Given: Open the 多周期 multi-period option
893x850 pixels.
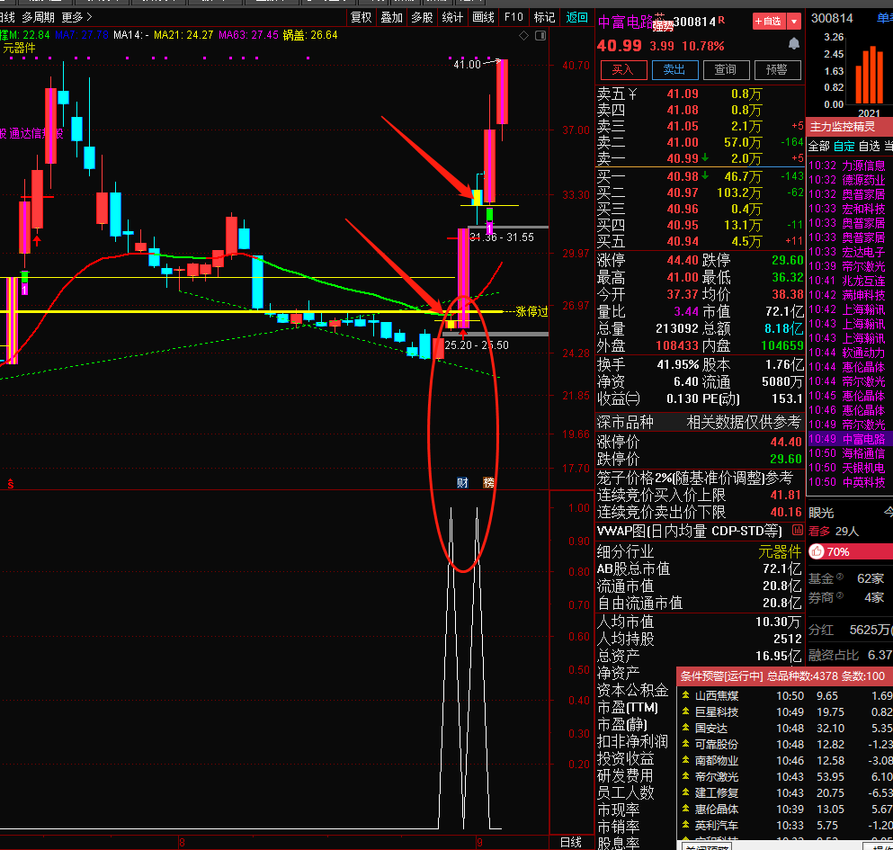Looking at the screenshot, I should 38,18.
